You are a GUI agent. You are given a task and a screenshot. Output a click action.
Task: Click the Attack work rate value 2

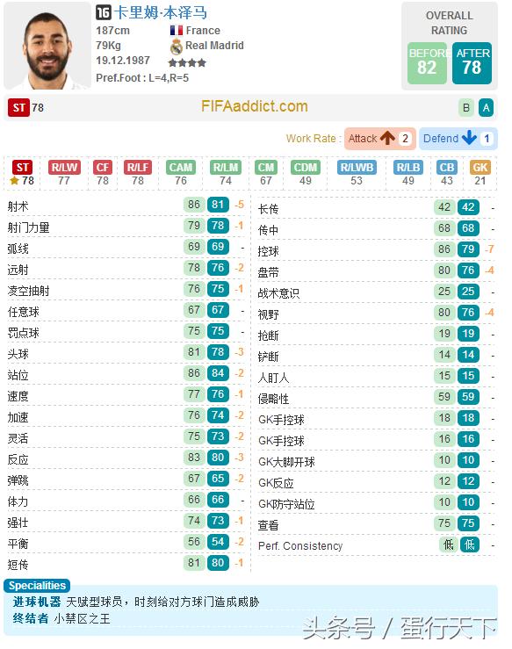(405, 138)
